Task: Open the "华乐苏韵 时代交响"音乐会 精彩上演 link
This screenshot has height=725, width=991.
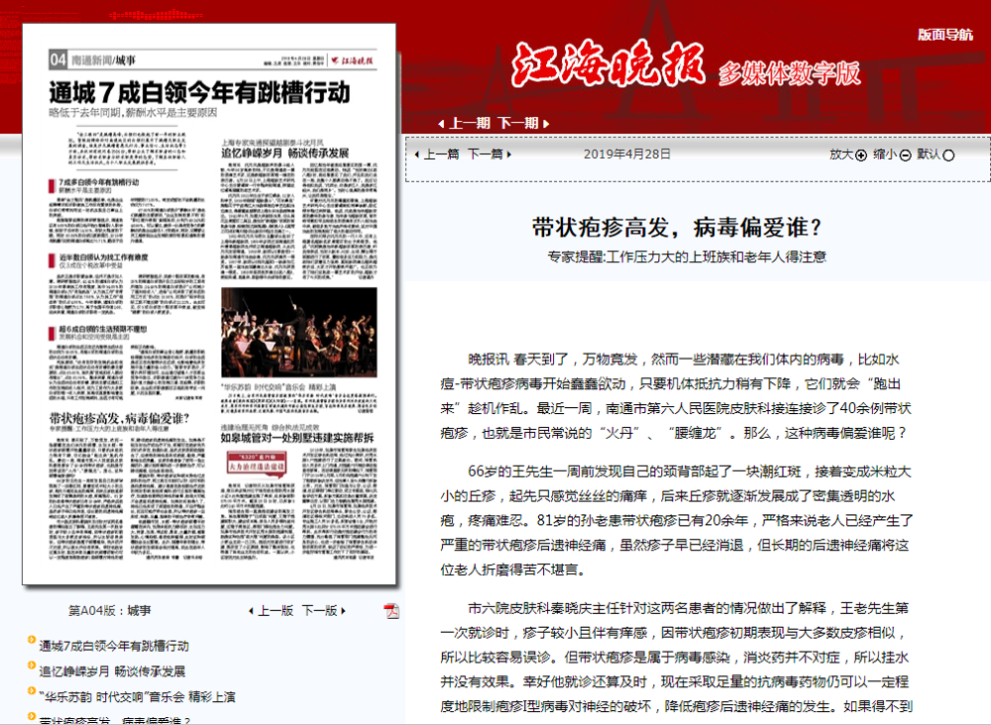Action: 137,696
